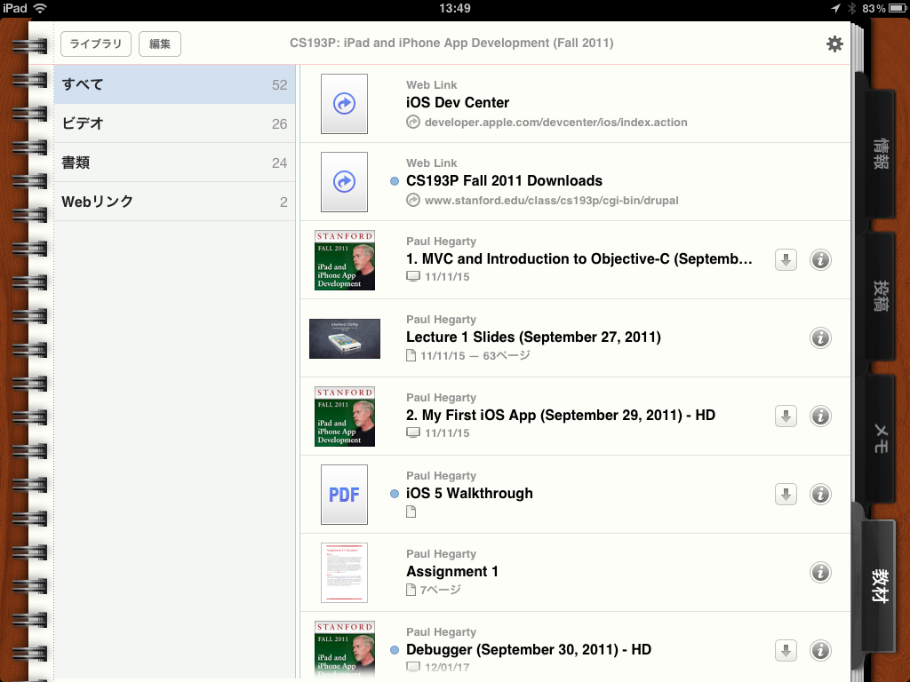The width and height of the screenshot is (910, 682).
Task: Download the Debugger HD video
Action: click(x=786, y=650)
